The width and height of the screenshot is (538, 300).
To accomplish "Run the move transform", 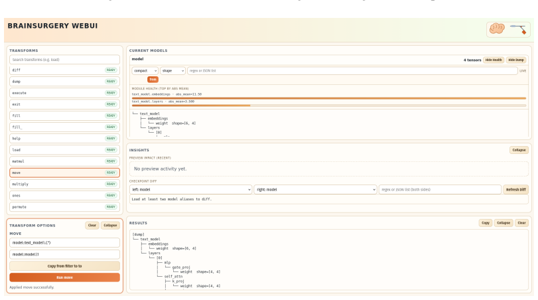I will (64, 277).
